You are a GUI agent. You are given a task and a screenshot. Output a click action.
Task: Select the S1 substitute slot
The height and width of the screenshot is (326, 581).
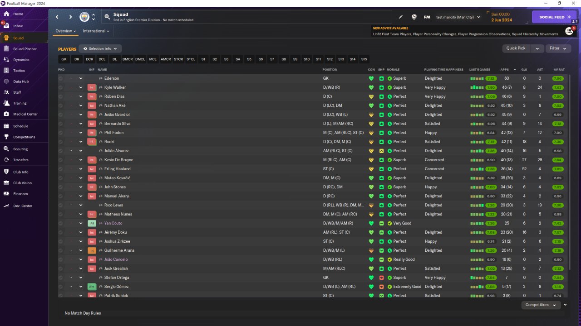pos(203,59)
